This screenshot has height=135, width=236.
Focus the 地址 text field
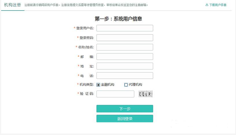(125, 66)
